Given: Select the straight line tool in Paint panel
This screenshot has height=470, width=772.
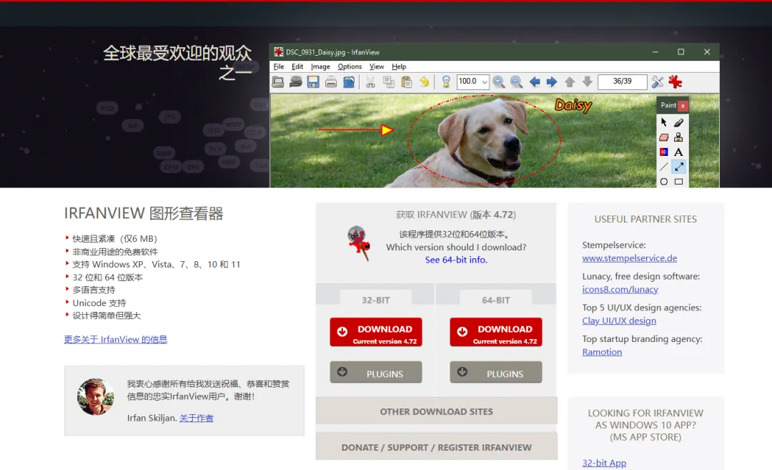Looking at the screenshot, I should click(663, 167).
